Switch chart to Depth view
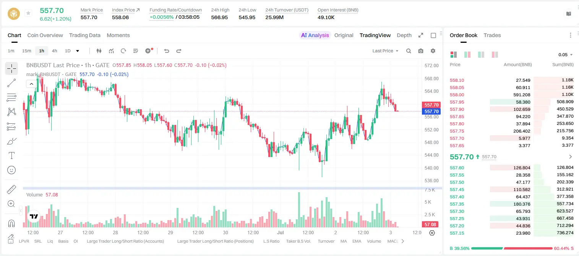 (x=404, y=35)
